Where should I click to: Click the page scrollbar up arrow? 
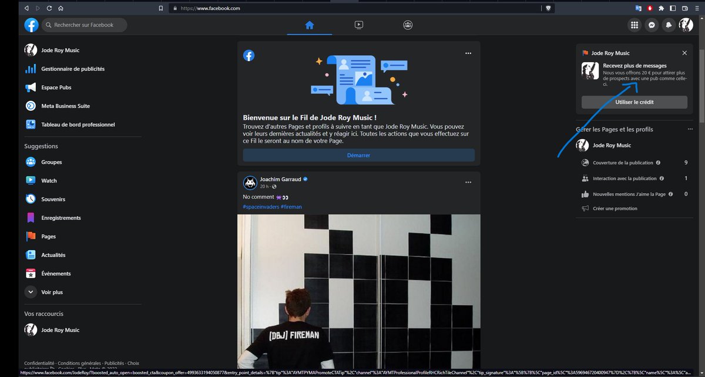point(701,19)
